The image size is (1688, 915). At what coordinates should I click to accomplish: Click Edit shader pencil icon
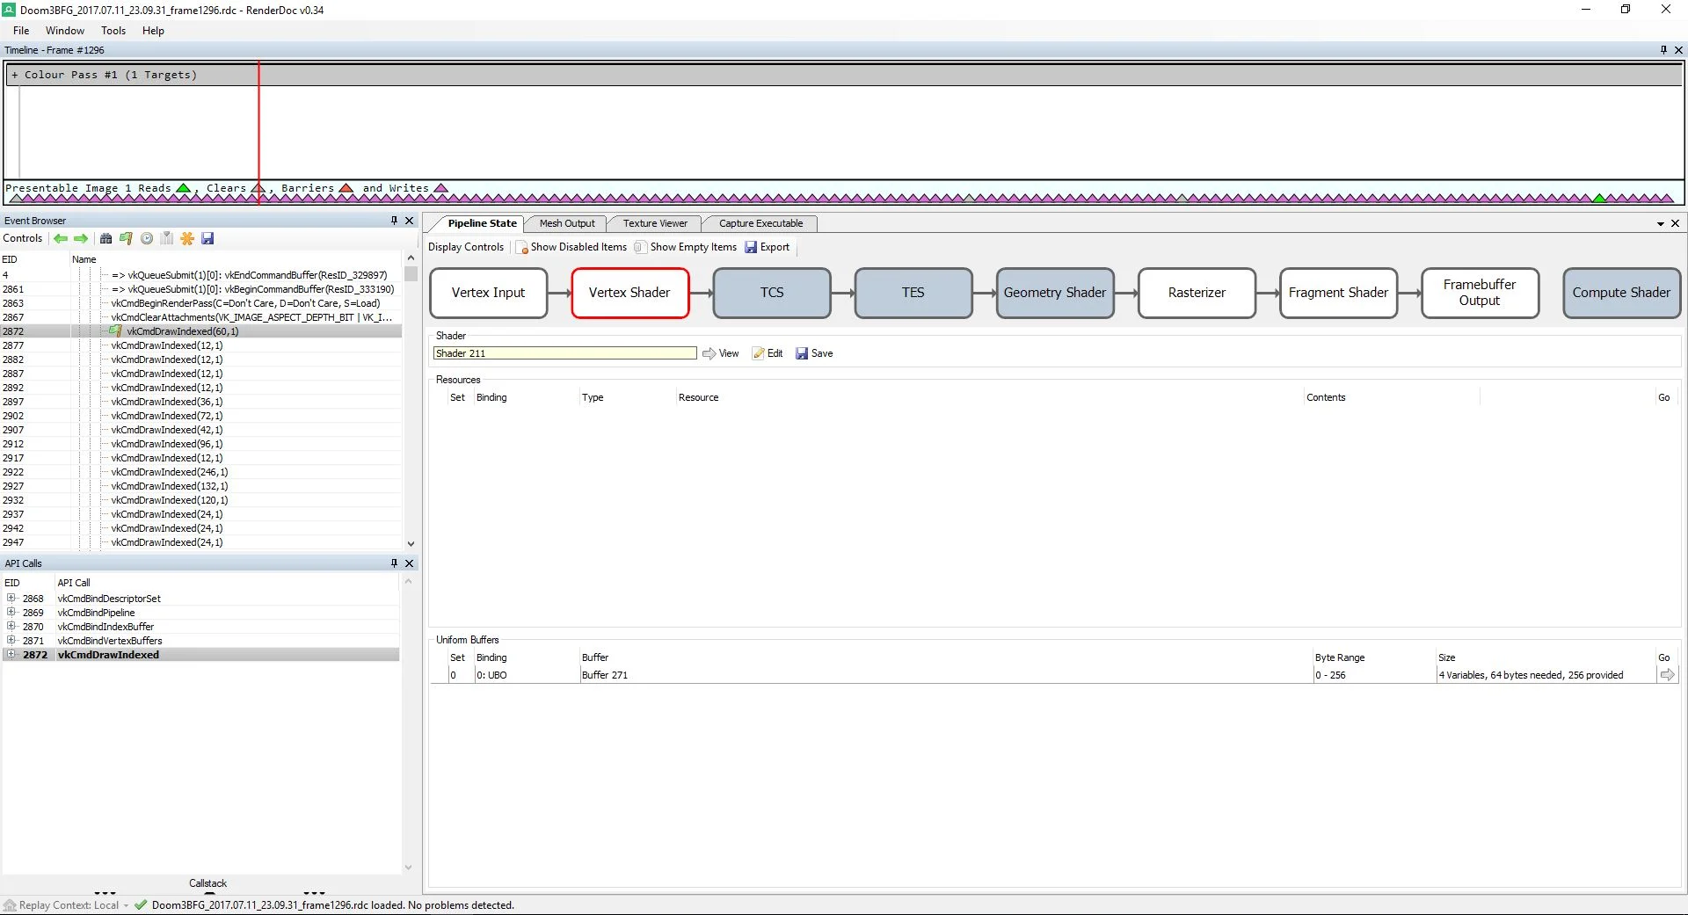[x=758, y=353]
